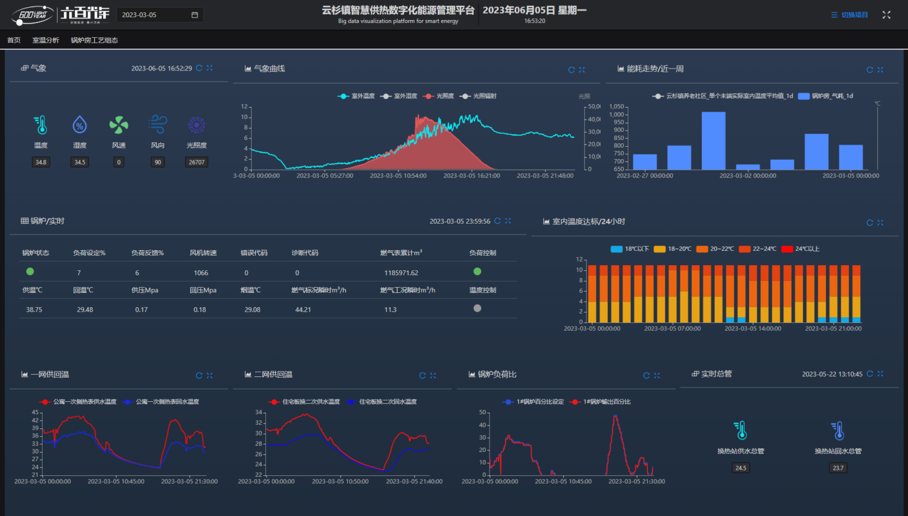Open the 切换项目 project switcher
The height and width of the screenshot is (516, 908).
tap(849, 15)
